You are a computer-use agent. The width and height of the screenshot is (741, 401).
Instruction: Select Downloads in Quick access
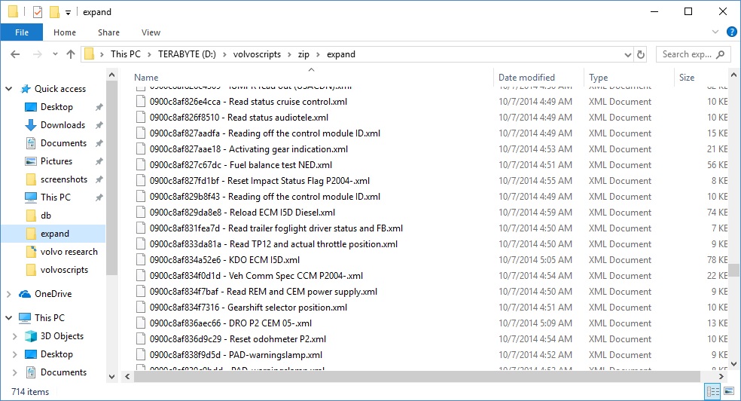[63, 125]
